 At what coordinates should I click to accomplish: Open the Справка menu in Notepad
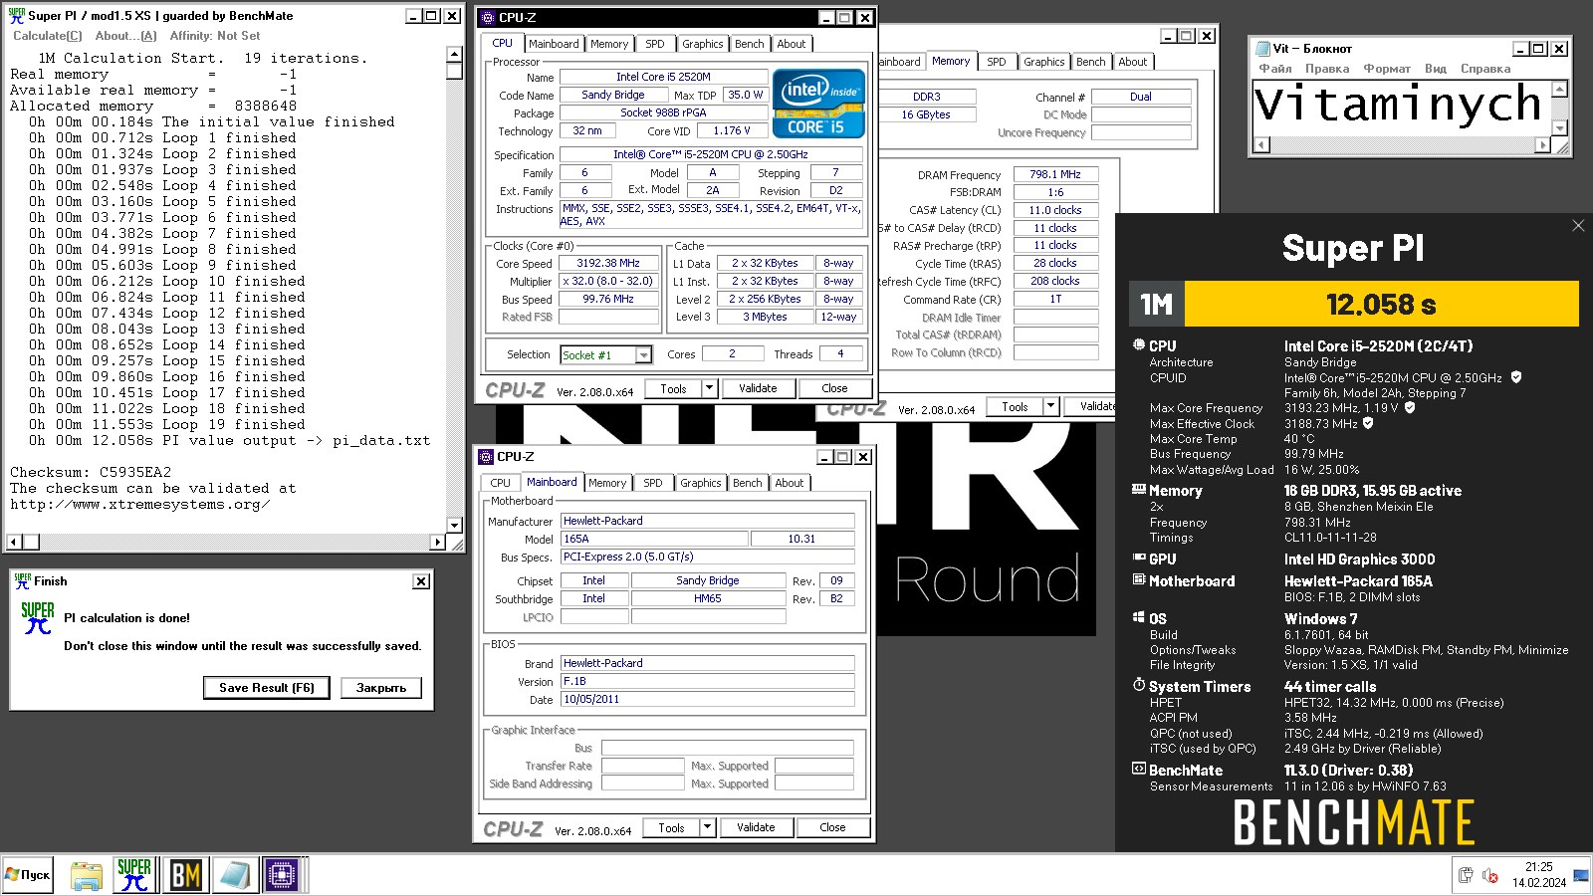pyautogui.click(x=1485, y=69)
